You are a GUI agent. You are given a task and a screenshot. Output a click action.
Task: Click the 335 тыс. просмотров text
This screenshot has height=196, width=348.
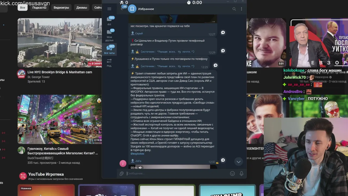42,163
